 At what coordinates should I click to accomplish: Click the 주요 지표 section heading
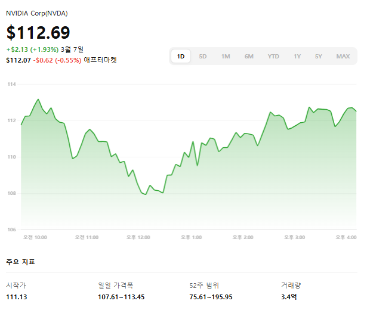[20, 262]
